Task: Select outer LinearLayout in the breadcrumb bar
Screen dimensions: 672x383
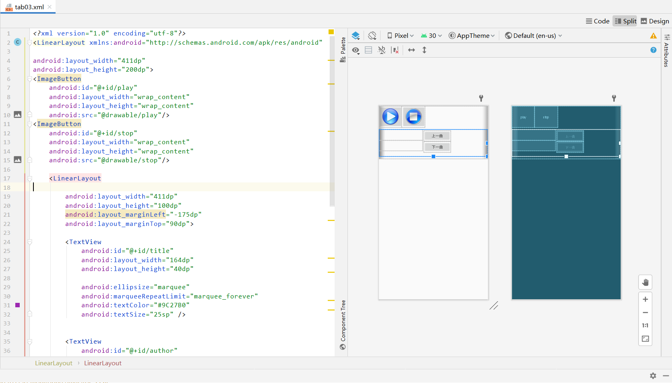Action: [54, 363]
